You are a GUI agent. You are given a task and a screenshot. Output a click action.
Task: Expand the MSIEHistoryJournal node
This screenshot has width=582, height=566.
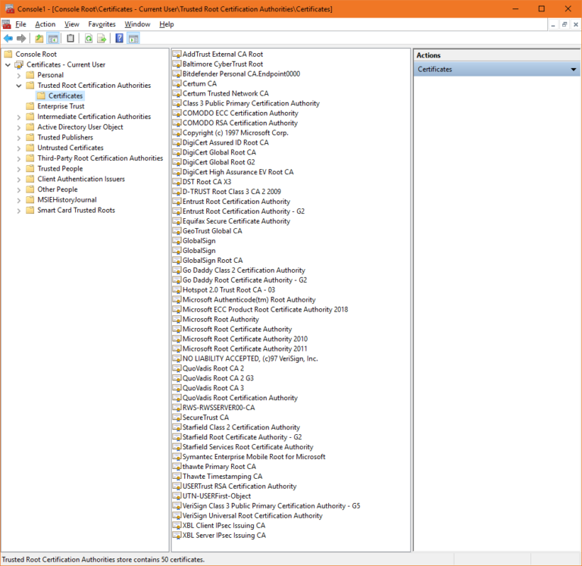click(19, 200)
